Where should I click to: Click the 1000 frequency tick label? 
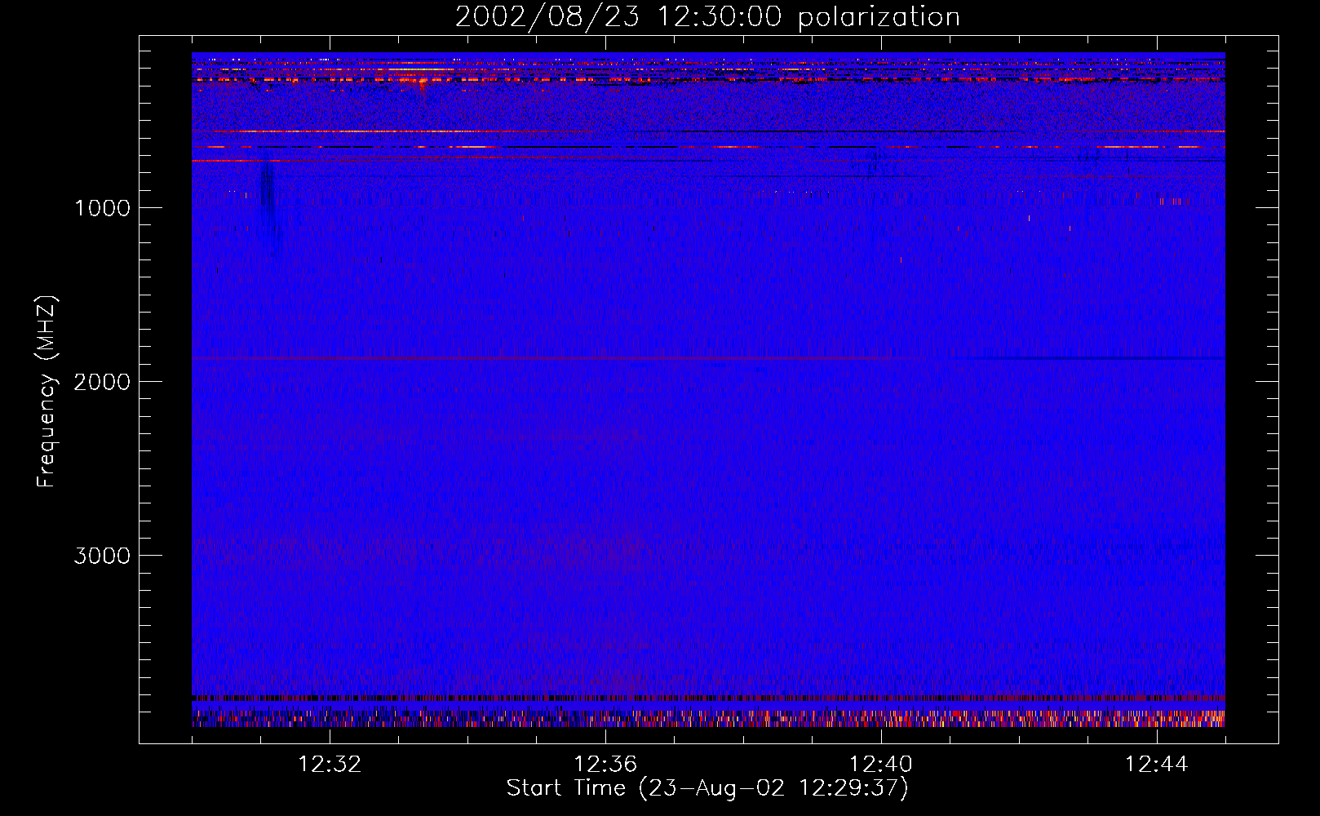(x=102, y=208)
